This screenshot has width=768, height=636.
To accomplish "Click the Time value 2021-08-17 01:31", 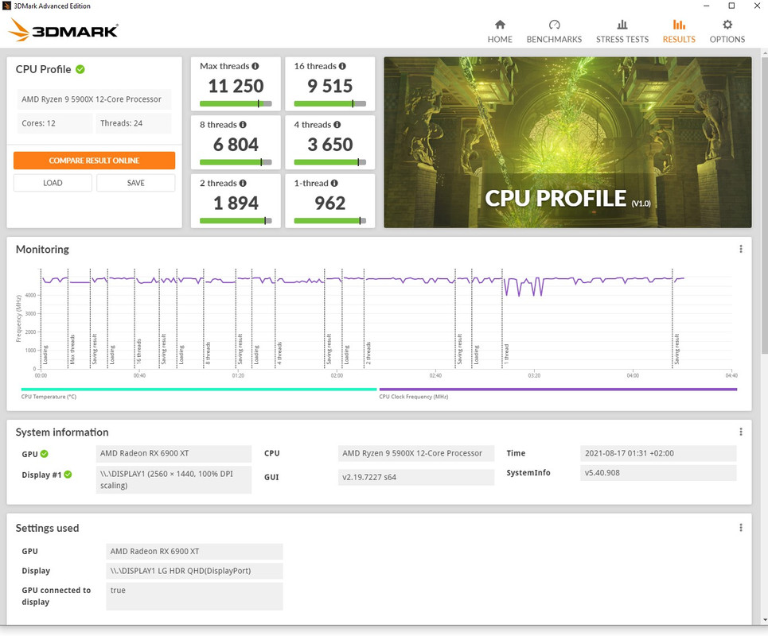I will tap(658, 453).
